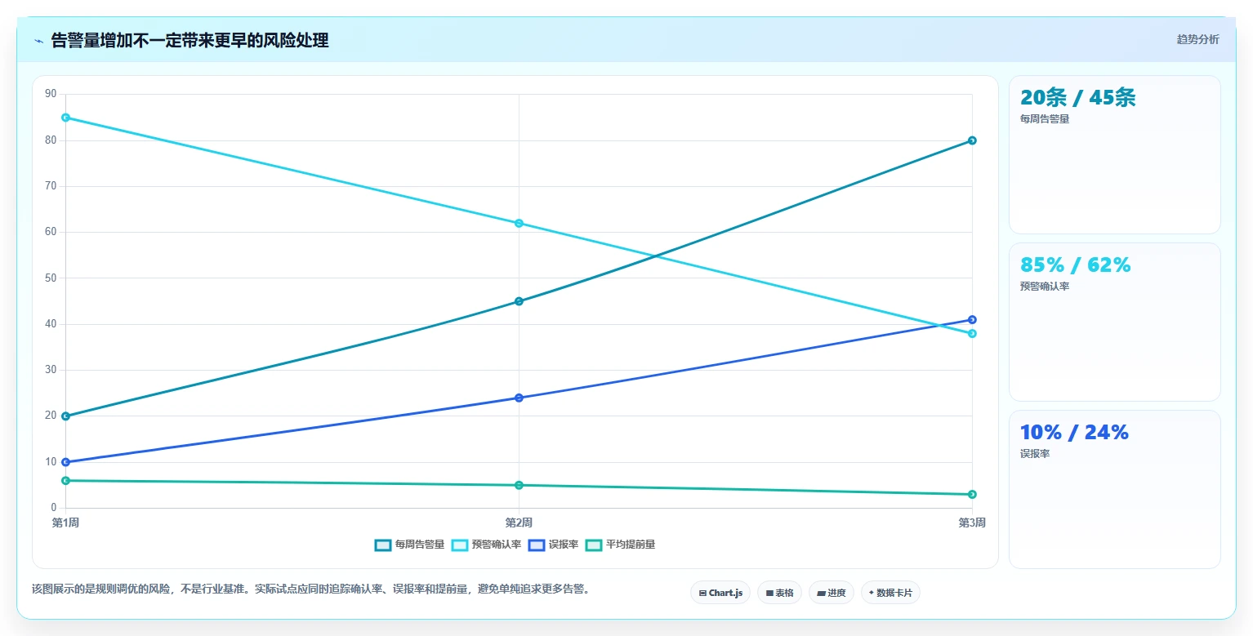
Task: Click the 进度 tag button
Action: tap(832, 593)
